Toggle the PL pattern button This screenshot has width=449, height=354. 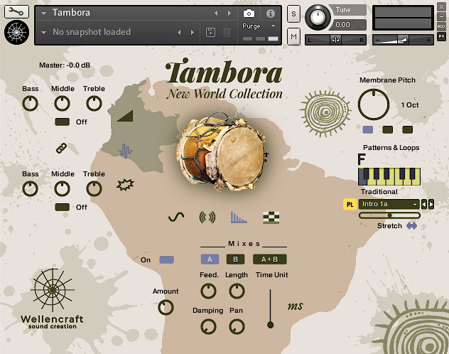click(x=350, y=205)
